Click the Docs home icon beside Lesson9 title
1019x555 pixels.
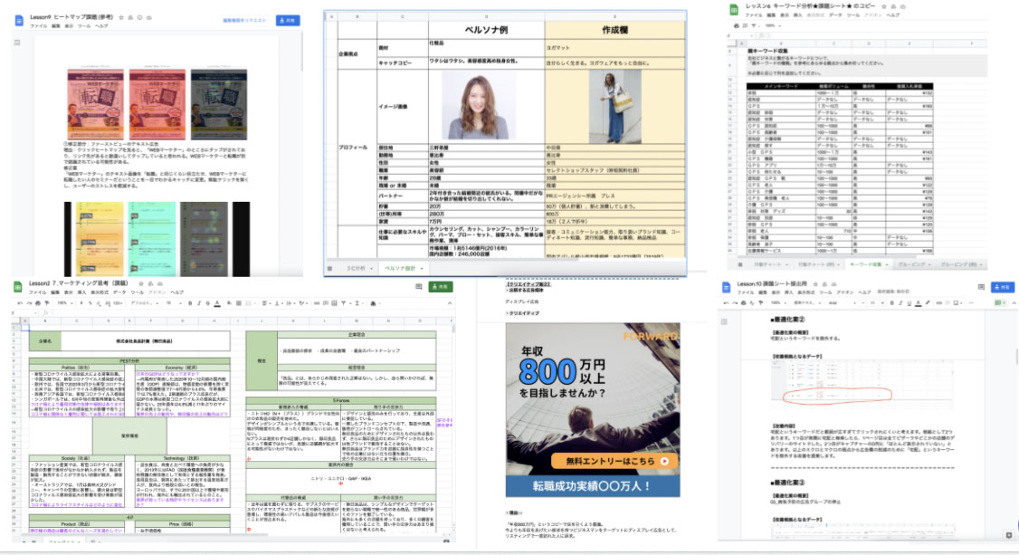coord(20,21)
